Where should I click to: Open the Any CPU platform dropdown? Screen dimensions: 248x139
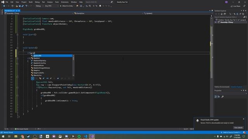52,6
